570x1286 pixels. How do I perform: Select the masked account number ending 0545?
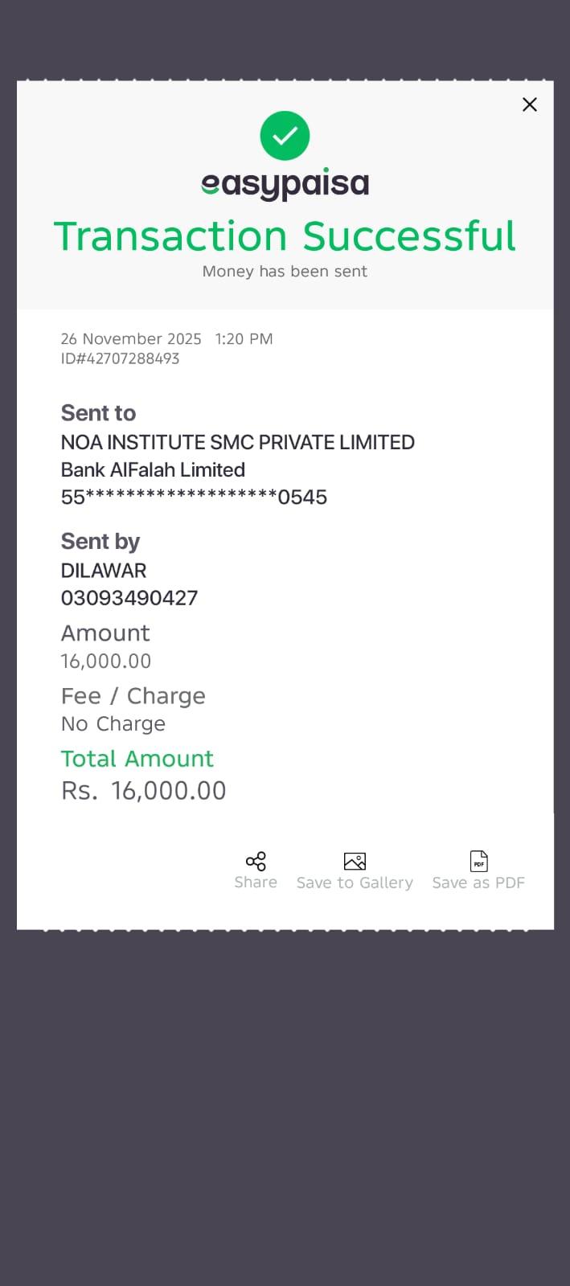194,498
